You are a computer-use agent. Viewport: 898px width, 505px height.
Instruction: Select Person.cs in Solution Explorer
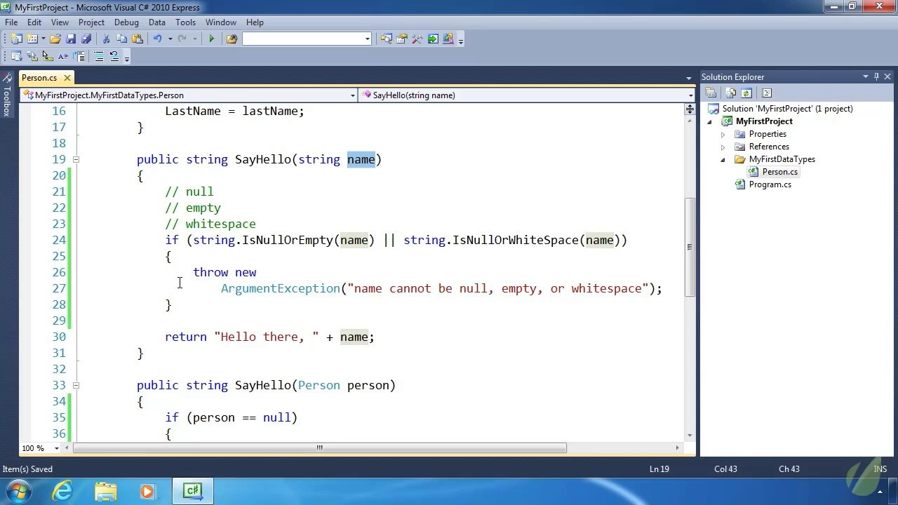coord(779,172)
